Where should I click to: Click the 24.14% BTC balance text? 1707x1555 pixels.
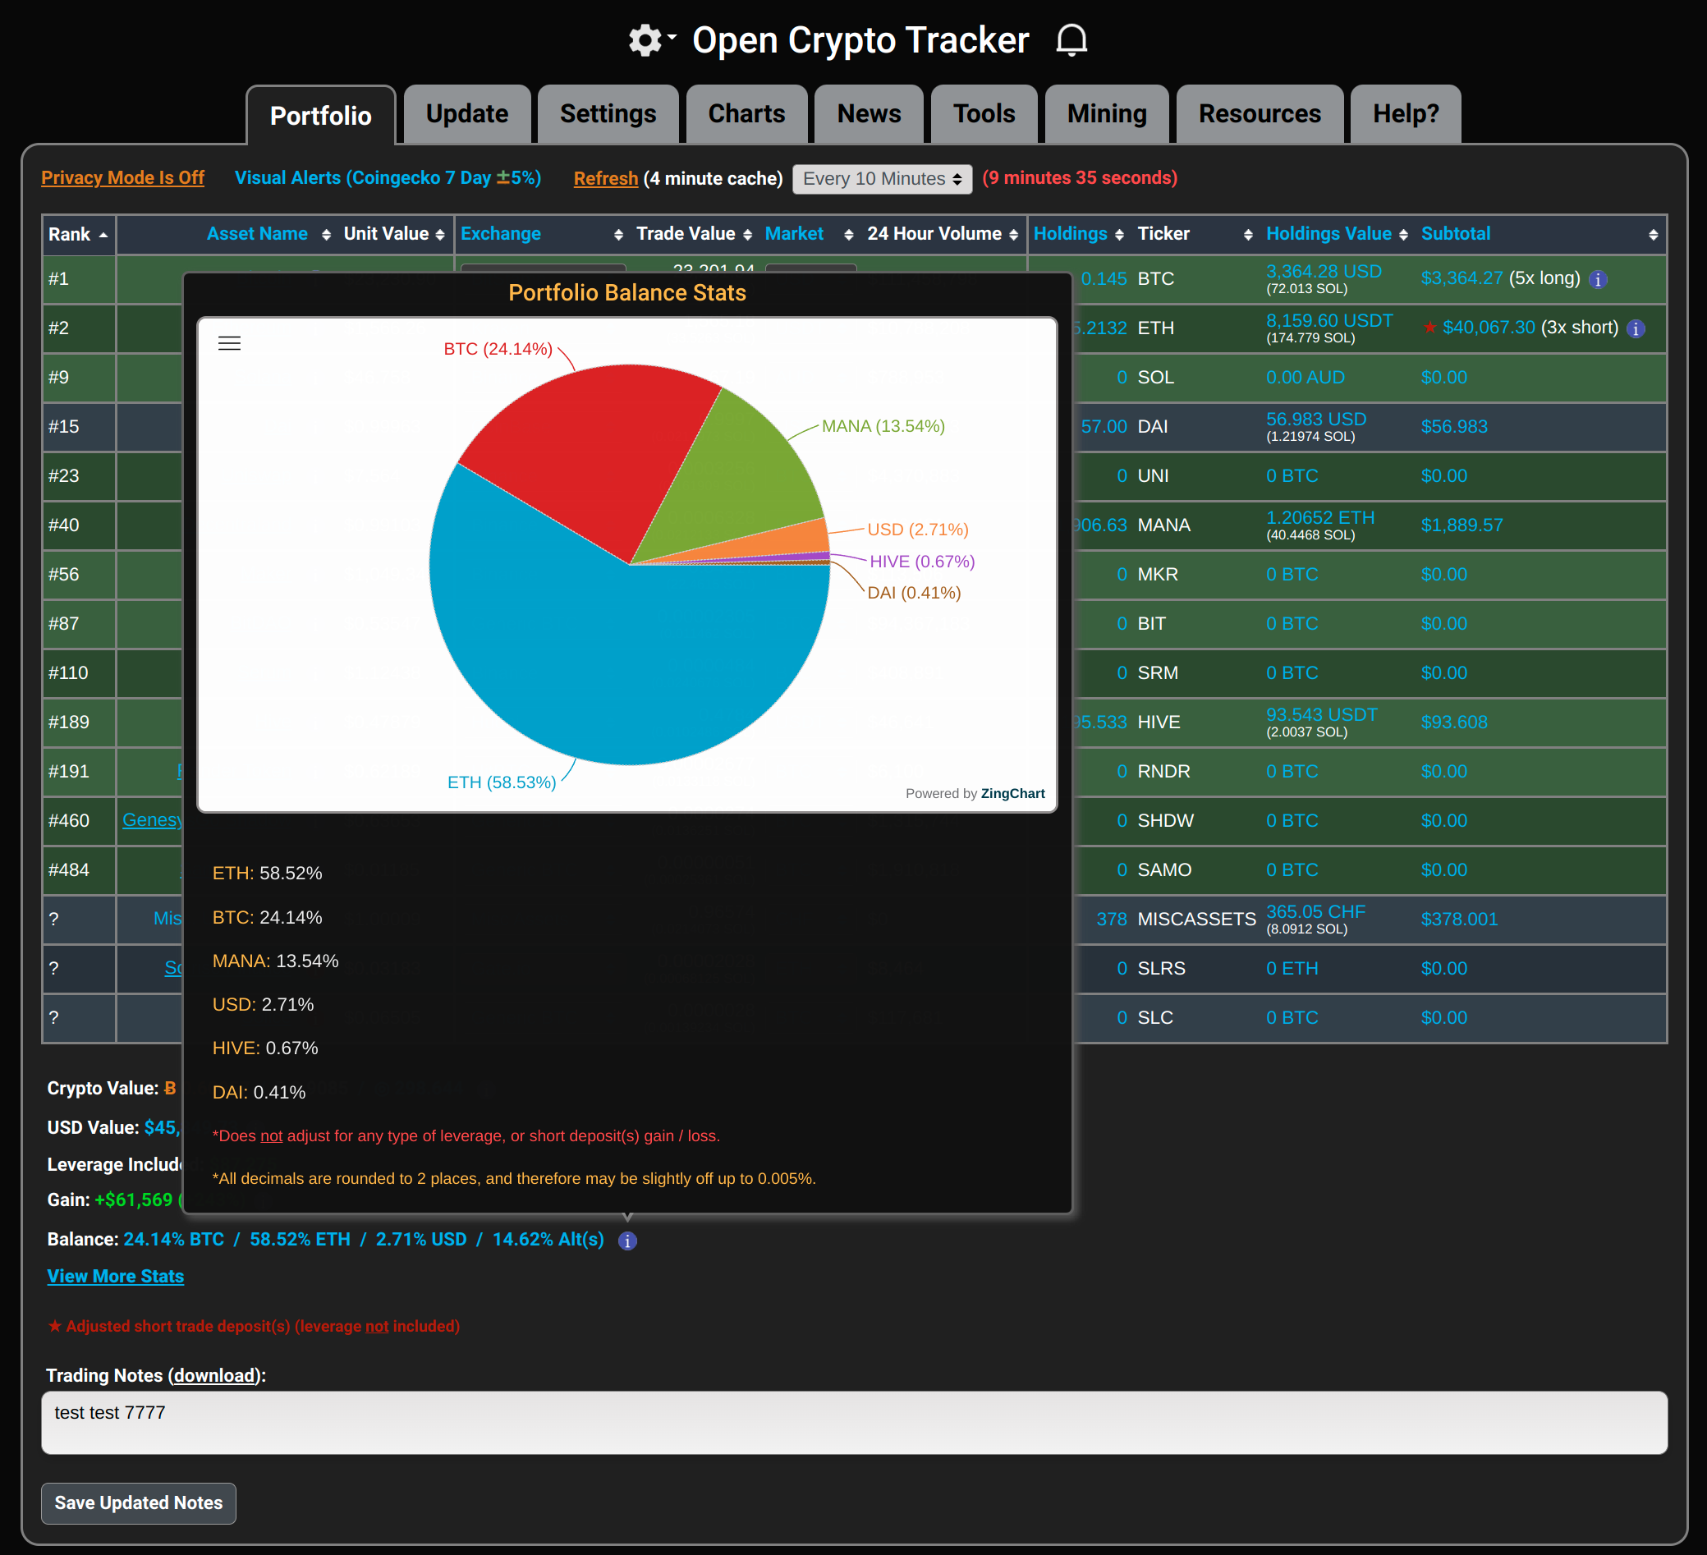(173, 1239)
